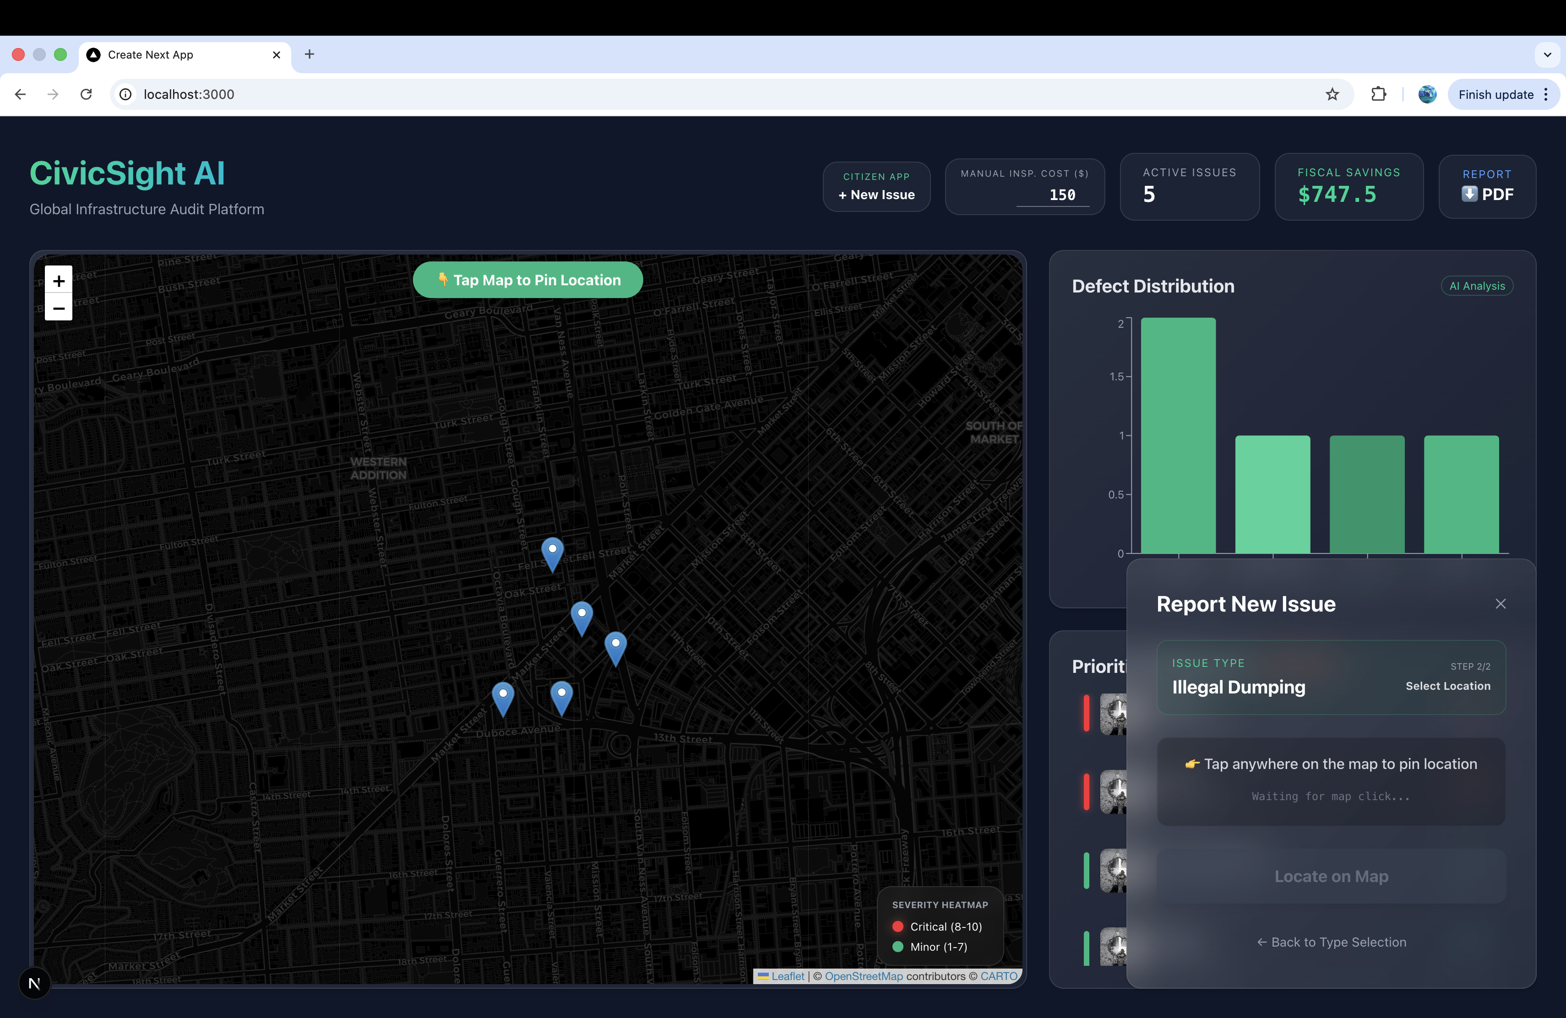The image size is (1566, 1018).
Task: Open the Leaflet attribution link
Action: click(x=787, y=976)
